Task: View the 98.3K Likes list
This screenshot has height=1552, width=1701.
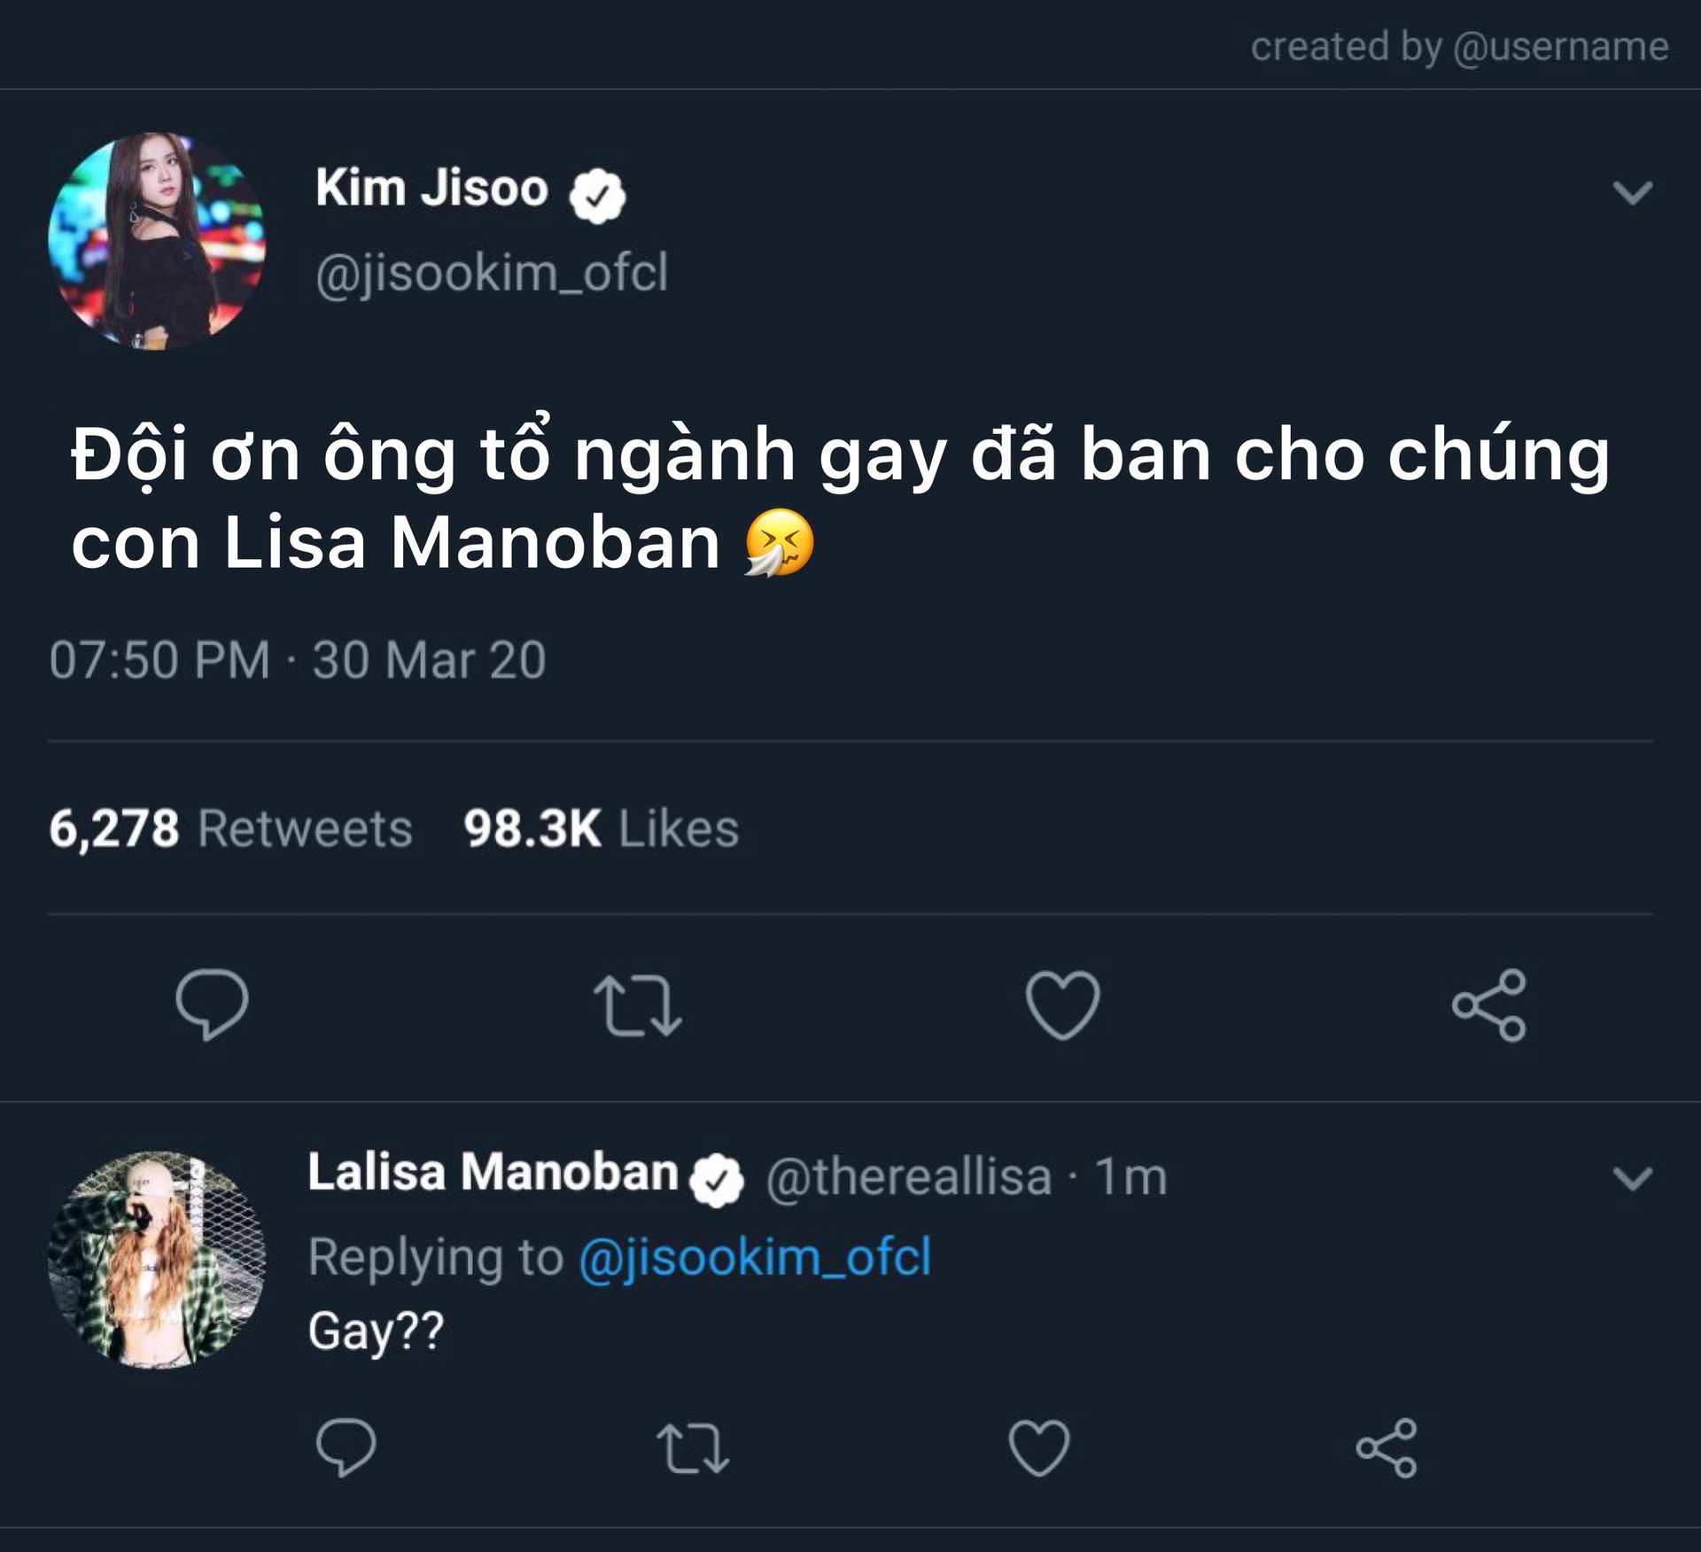Action: pyautogui.click(x=601, y=829)
